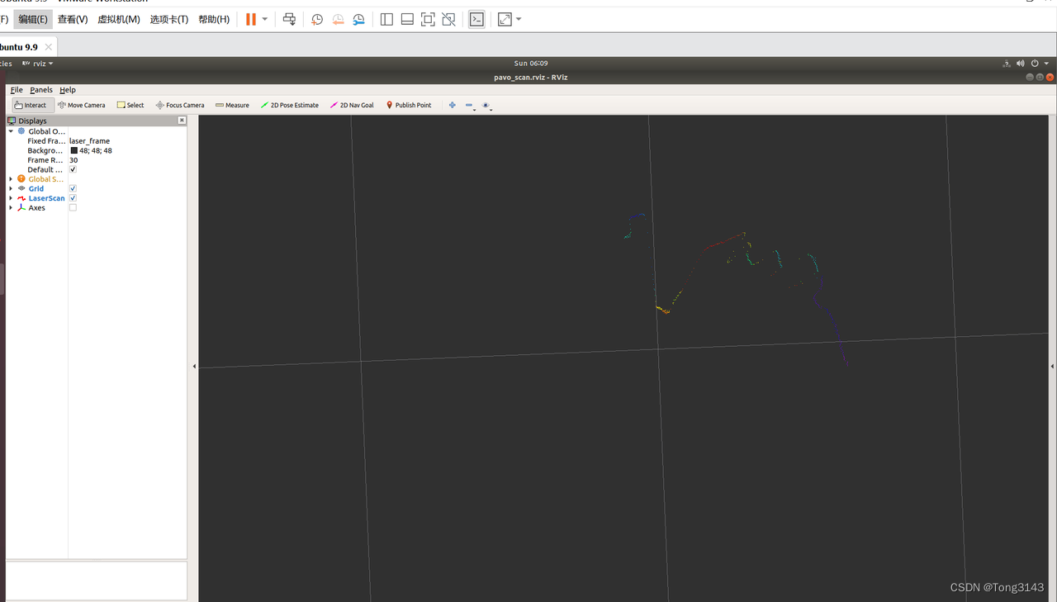Viewport: 1057px width, 602px height.
Task: Select the Grid tree row label
Action: pos(36,189)
